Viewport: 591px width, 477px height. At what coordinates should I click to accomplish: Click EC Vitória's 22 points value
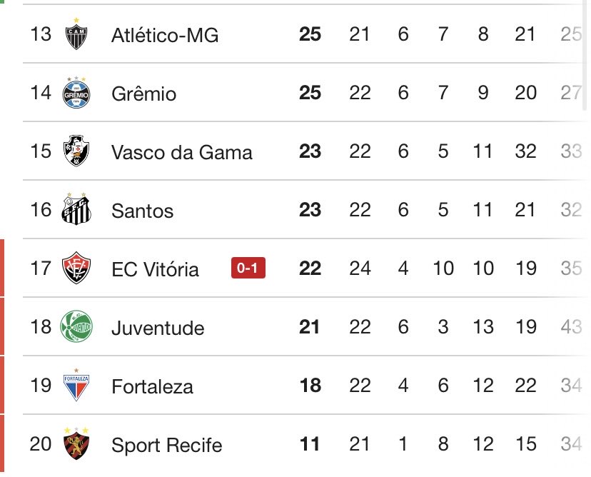(310, 269)
